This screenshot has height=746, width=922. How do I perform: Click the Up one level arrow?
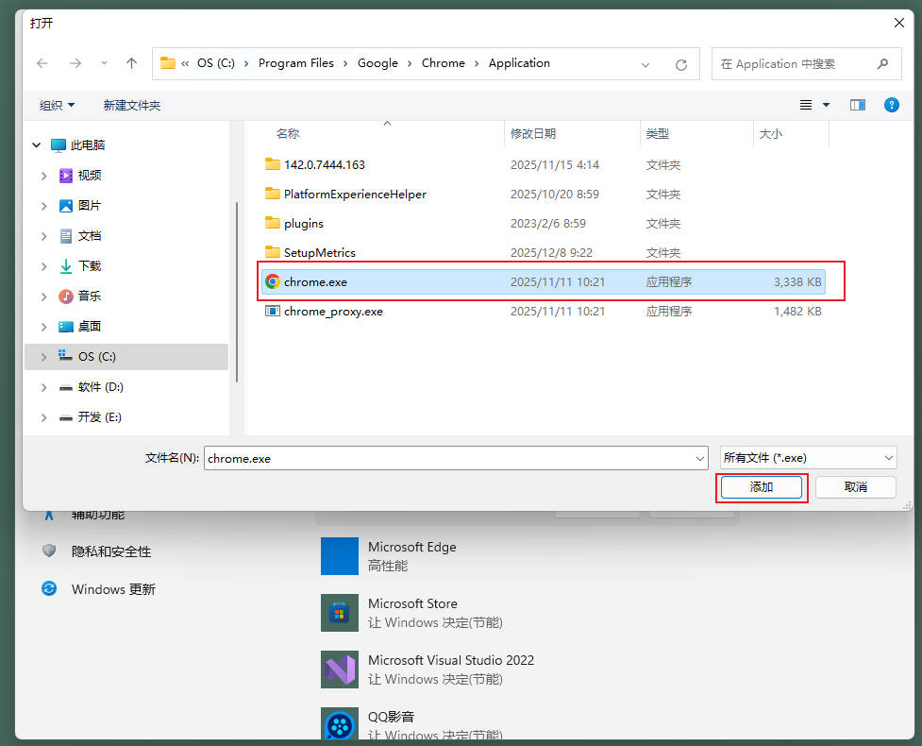pyautogui.click(x=131, y=63)
